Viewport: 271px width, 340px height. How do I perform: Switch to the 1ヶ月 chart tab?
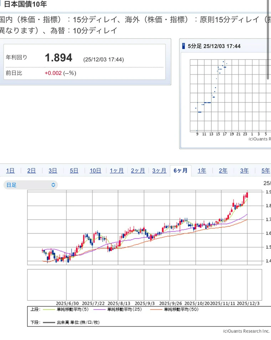pos(117,171)
